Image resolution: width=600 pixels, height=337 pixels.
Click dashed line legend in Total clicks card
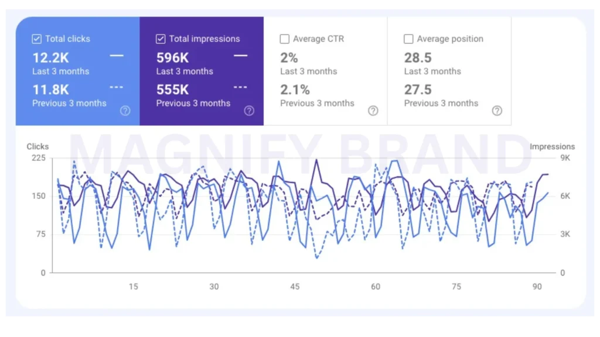117,88
